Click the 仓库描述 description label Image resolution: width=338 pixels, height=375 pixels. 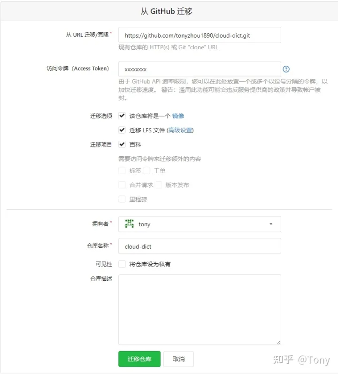(101, 279)
